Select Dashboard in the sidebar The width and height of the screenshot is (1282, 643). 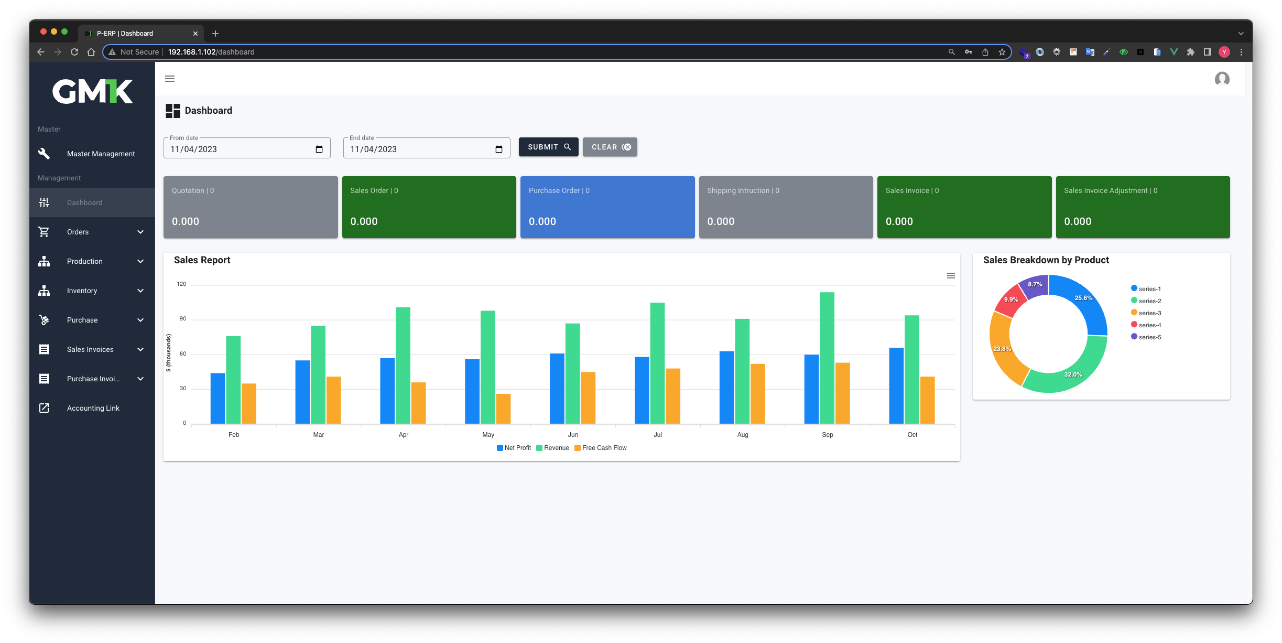point(84,202)
